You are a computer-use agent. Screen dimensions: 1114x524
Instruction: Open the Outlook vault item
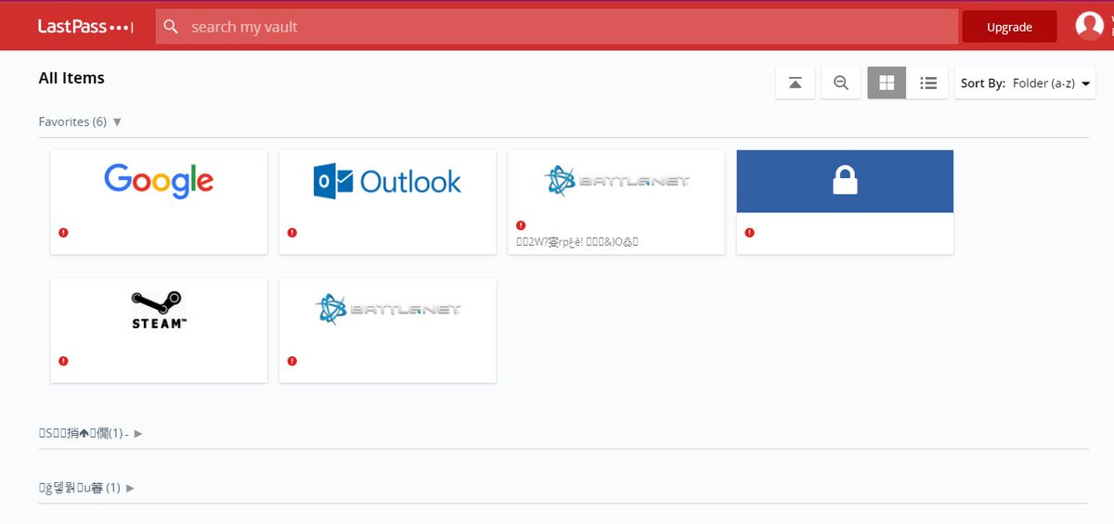(387, 202)
